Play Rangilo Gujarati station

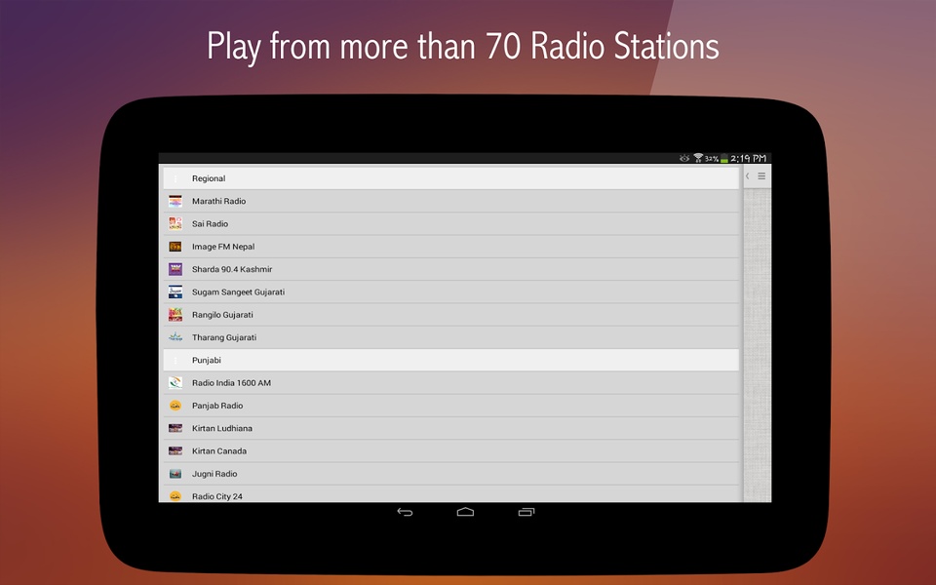pyautogui.click(x=451, y=315)
